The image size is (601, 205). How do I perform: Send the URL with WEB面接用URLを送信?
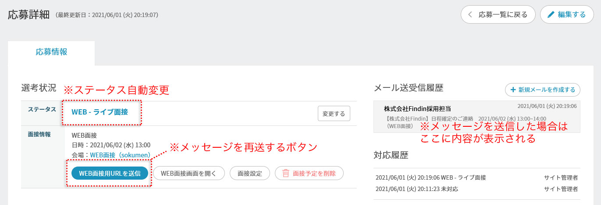click(x=110, y=173)
